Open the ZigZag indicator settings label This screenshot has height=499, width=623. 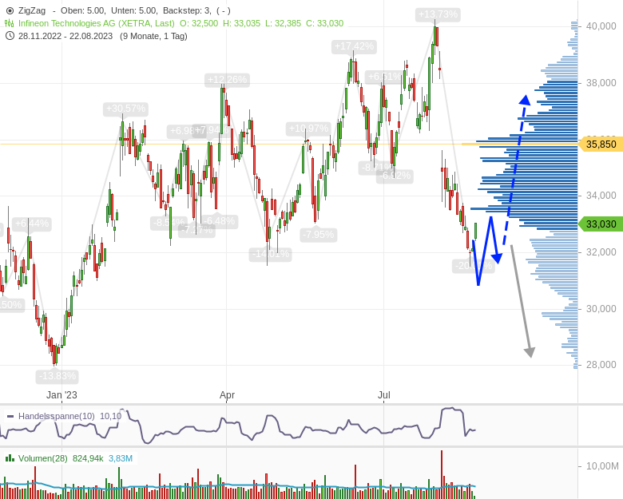pos(32,10)
